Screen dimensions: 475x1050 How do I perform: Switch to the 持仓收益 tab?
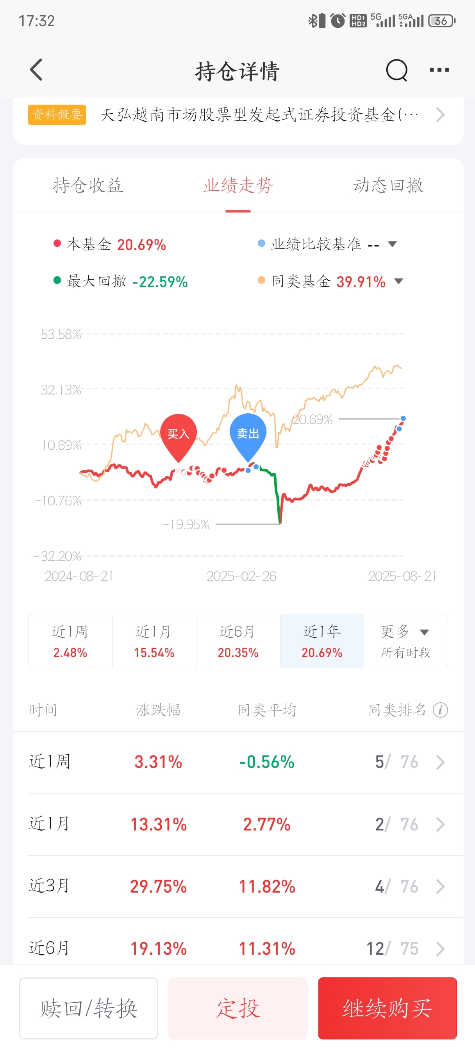pyautogui.click(x=88, y=186)
